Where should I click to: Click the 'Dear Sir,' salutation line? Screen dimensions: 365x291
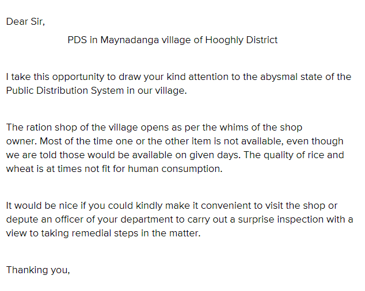point(25,22)
